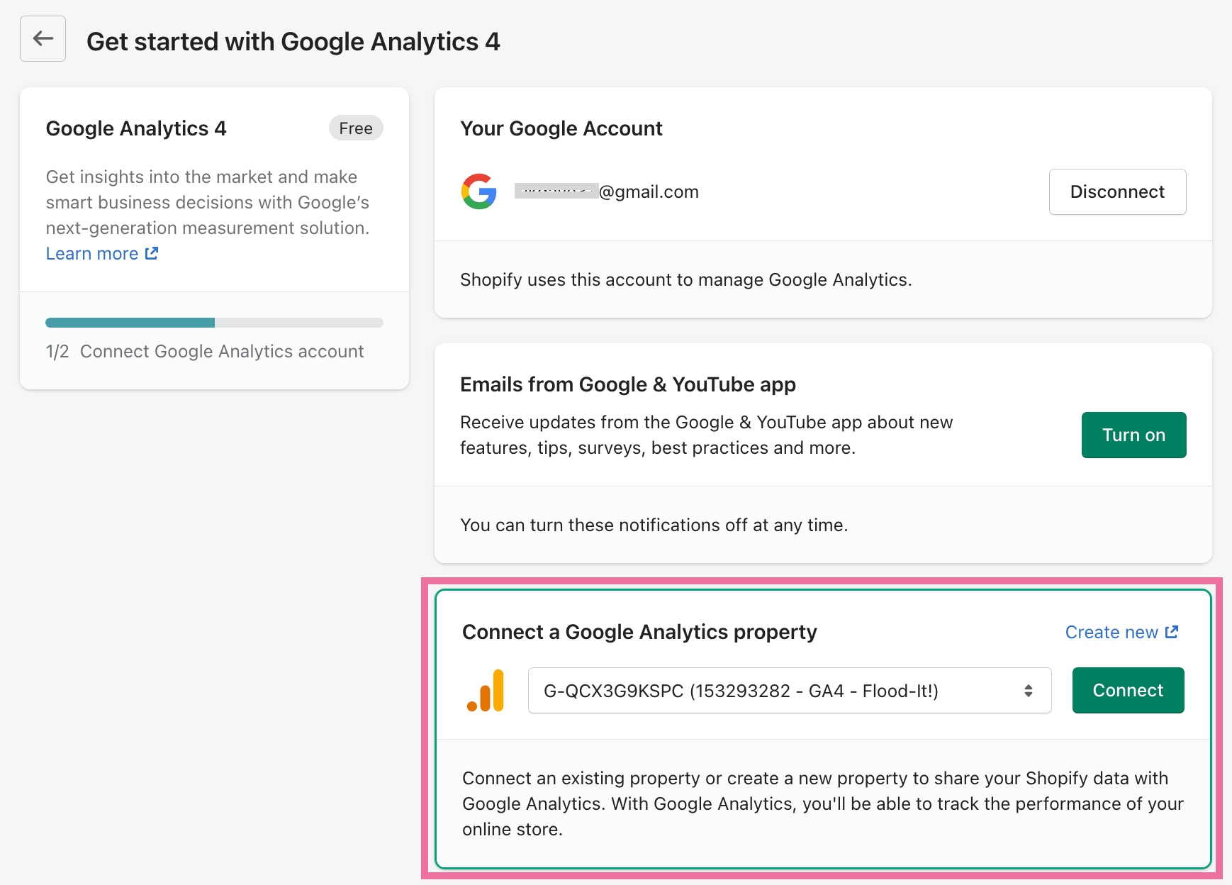Click the external link icon beside Create new
Screen dimensions: 1232x885
point(1172,632)
